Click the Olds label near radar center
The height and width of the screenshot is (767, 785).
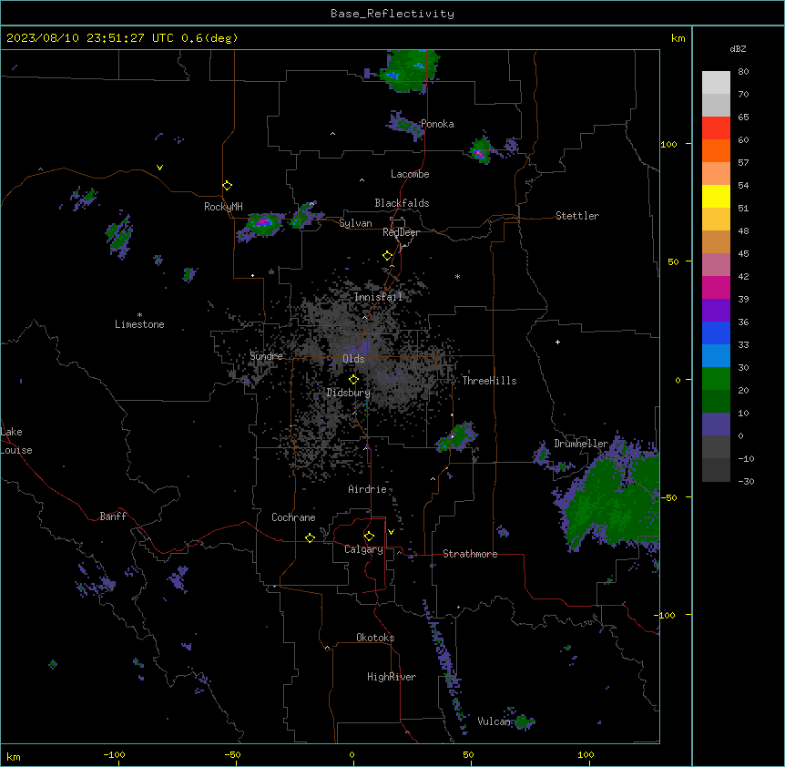353,359
